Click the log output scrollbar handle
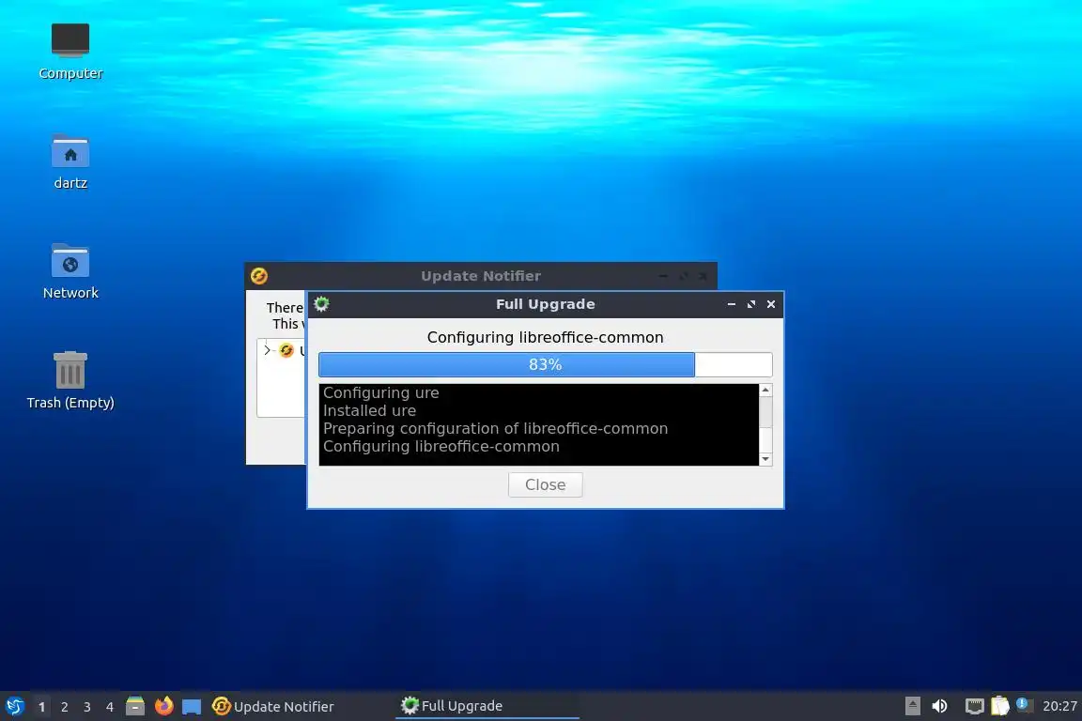This screenshot has height=721, width=1082. pos(765,412)
